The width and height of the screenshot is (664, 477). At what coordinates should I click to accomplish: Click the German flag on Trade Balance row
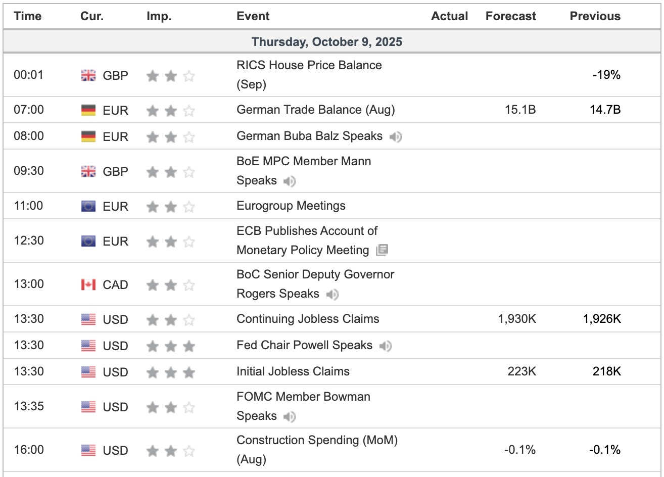pos(88,110)
